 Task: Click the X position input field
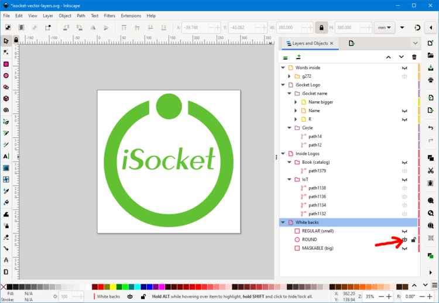coord(195,27)
